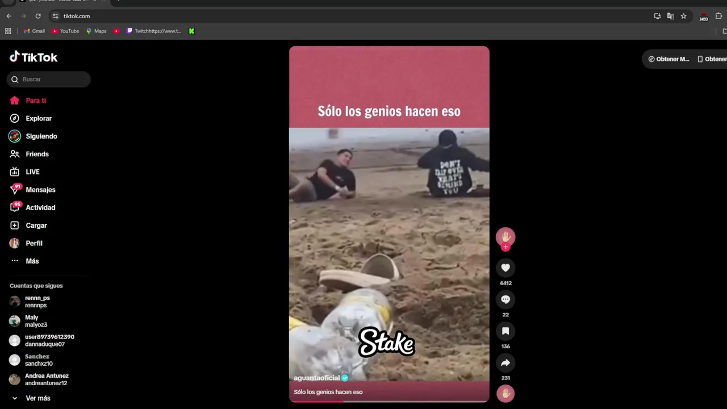Click the Siguiendo avatar icon

pyautogui.click(x=15, y=136)
